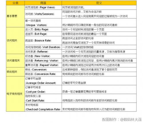Select the Visits/Sessions term cell
Viewport: 143px width, 123px height.
[x=43, y=14]
